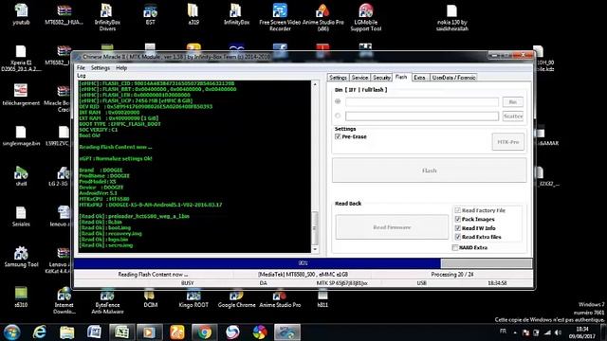Click the Scatter browse button
Image resolution: width=607 pixels, height=341 pixels.
(x=512, y=116)
